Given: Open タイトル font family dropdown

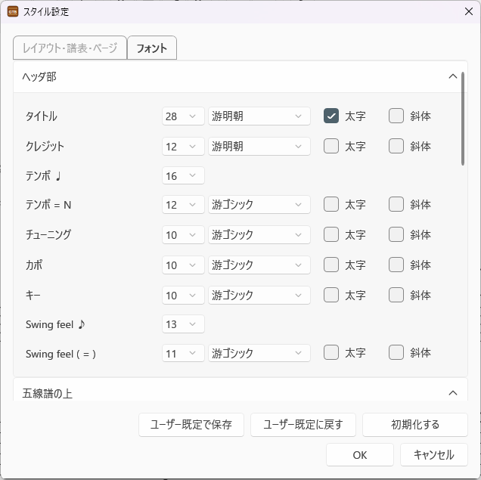Looking at the screenshot, I should pos(259,116).
